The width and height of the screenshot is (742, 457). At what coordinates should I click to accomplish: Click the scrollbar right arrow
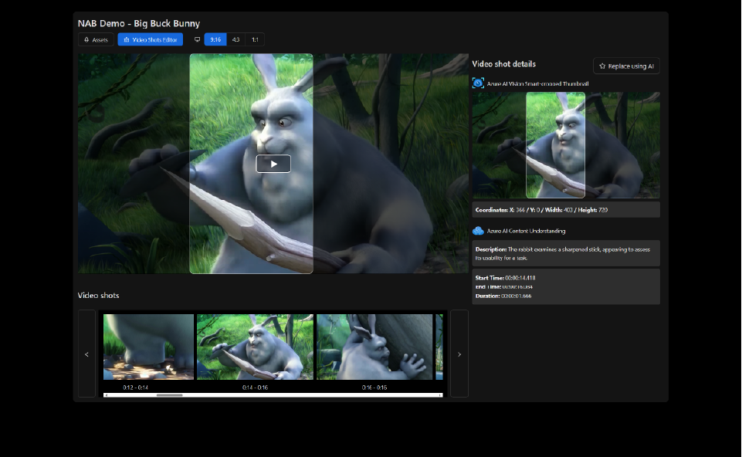(440, 395)
